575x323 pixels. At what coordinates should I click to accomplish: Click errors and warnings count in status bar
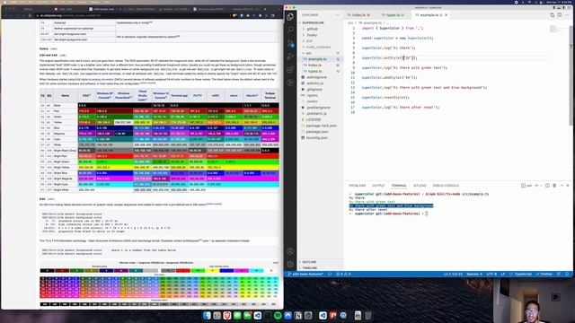(x=343, y=274)
